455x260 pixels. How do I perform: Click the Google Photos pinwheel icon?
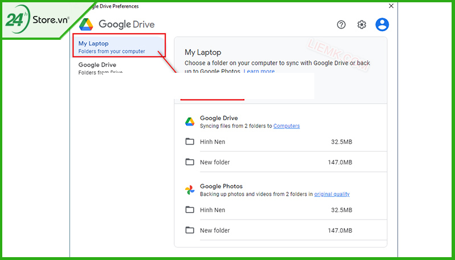pos(190,190)
